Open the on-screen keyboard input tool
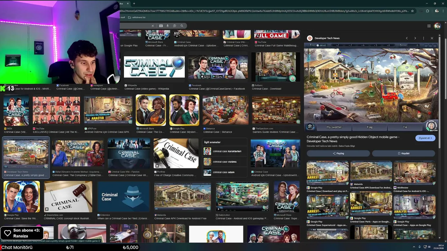Image resolution: width=447 pixels, height=251 pixels. (161, 26)
